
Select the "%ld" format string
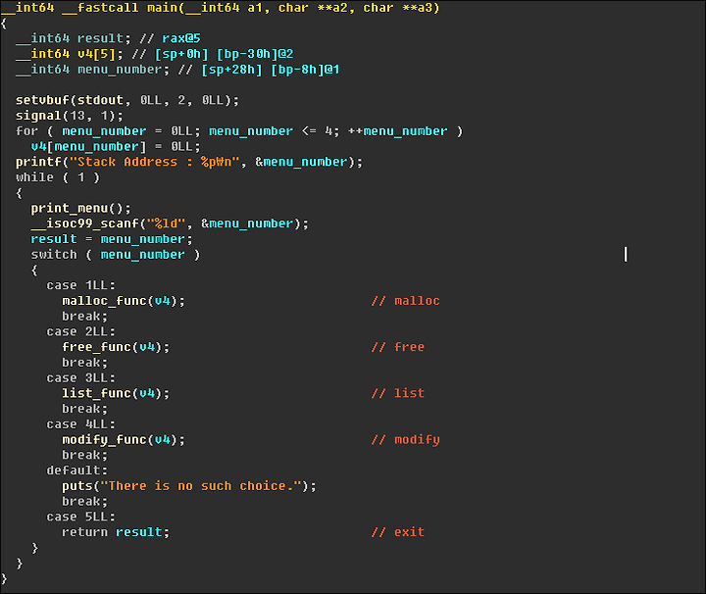tap(167, 223)
